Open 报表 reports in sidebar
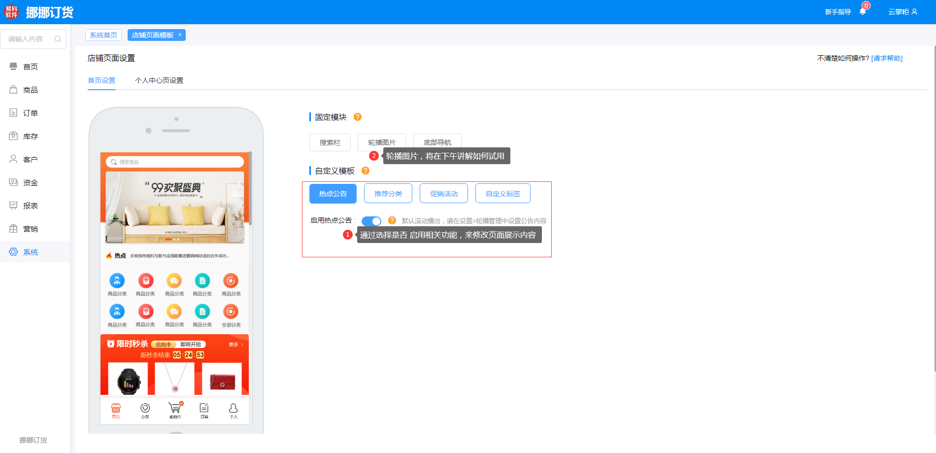 click(x=31, y=206)
